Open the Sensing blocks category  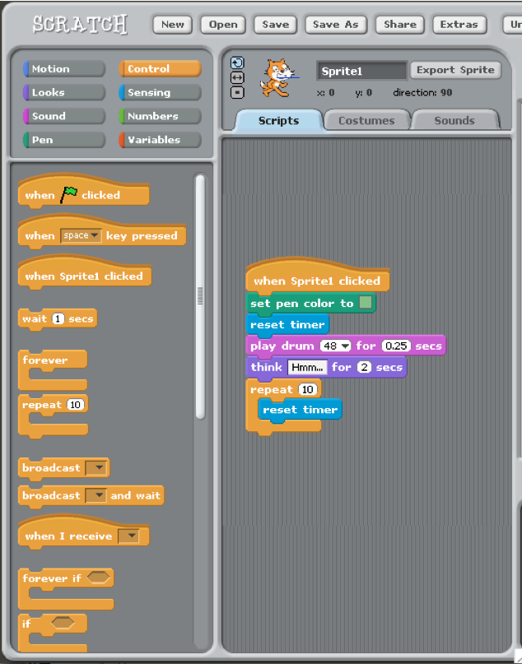160,93
